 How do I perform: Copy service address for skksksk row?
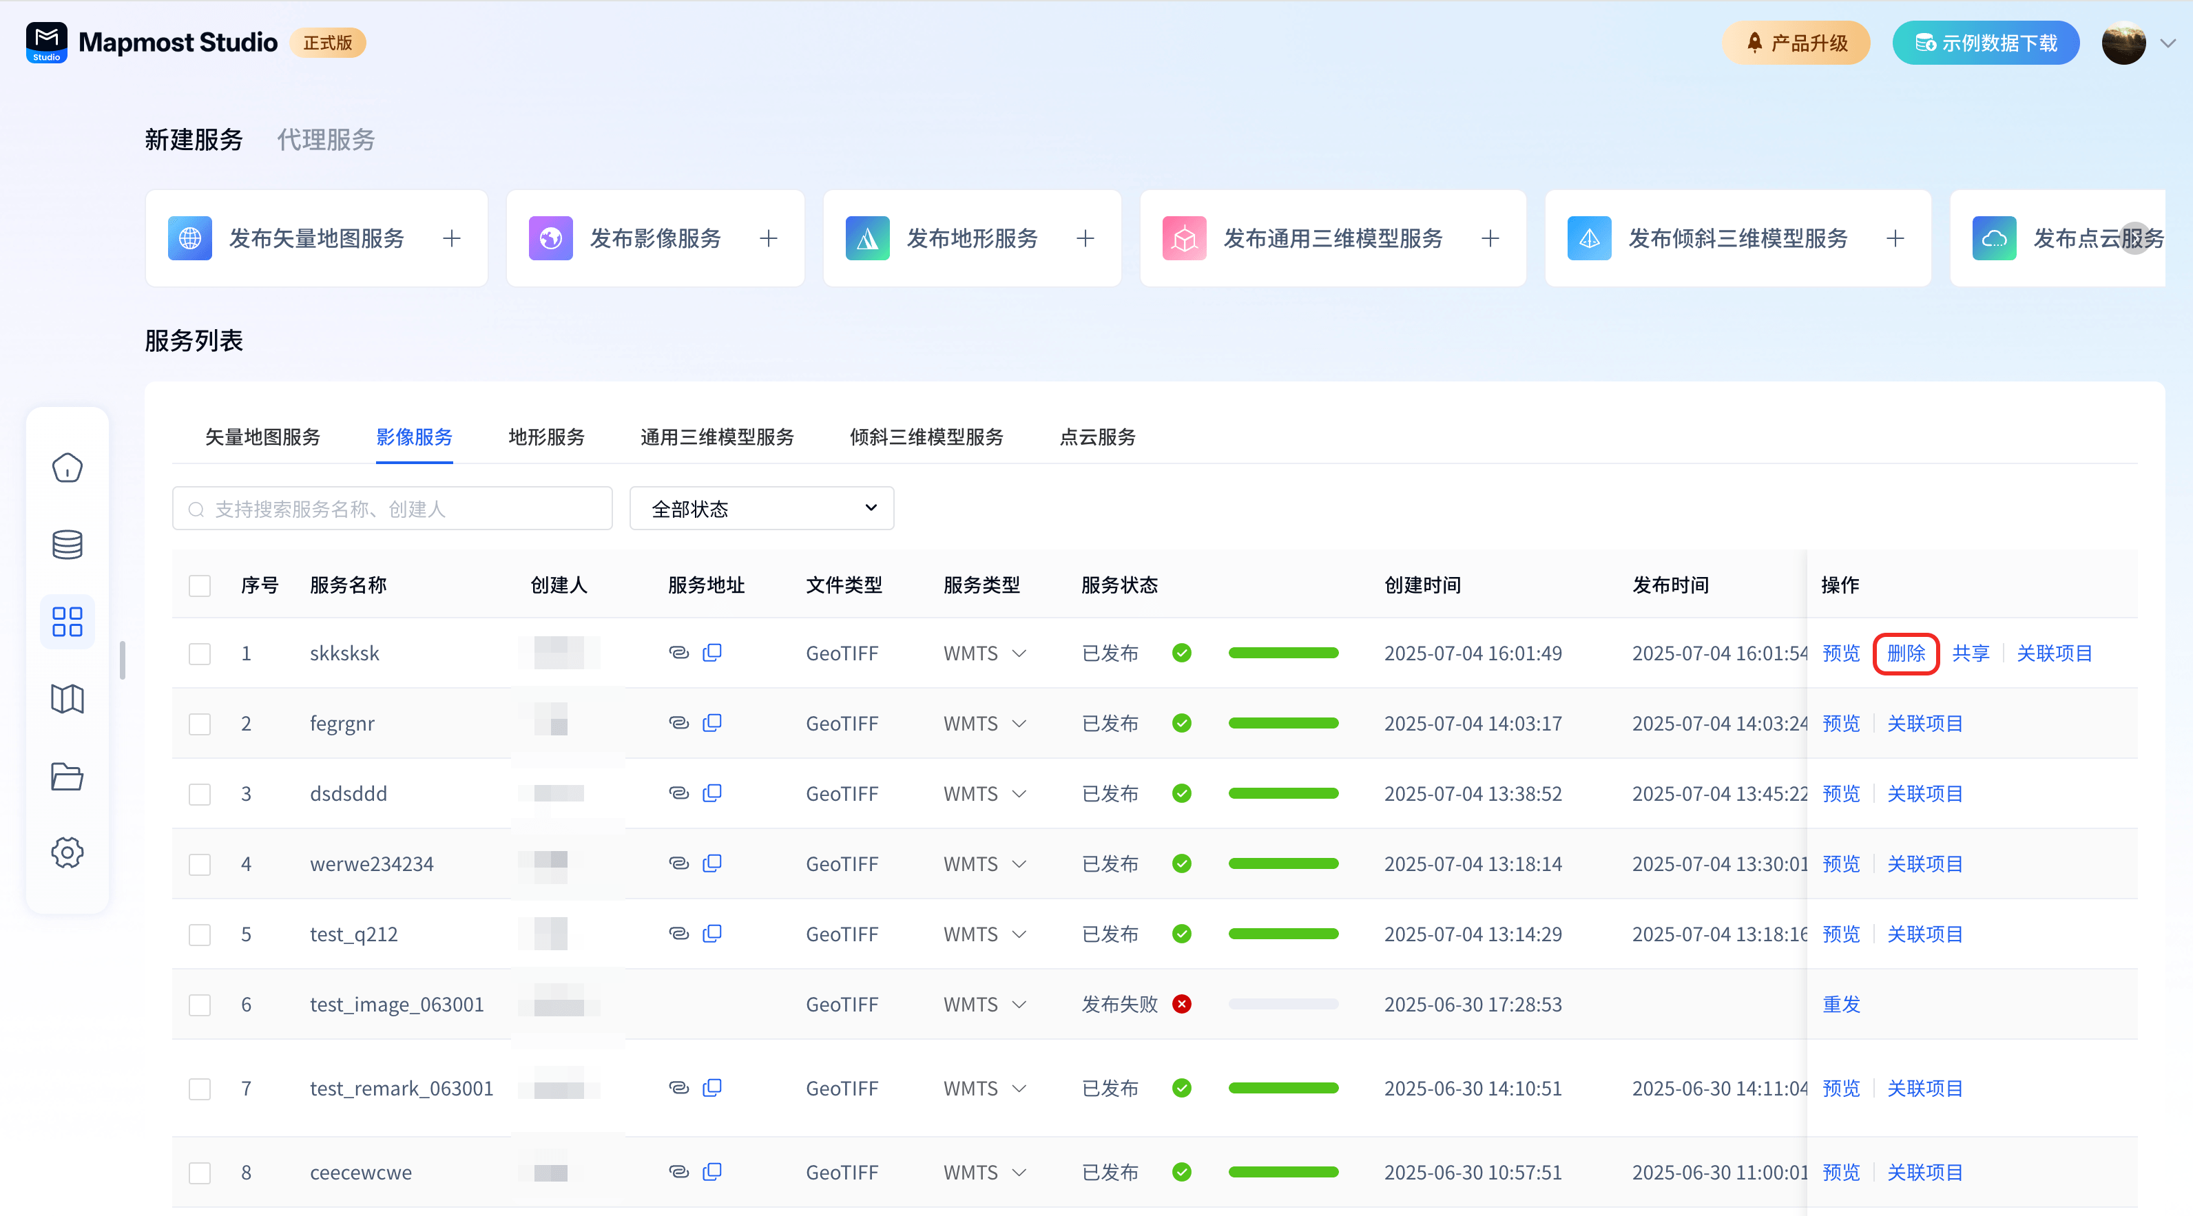[x=711, y=653]
